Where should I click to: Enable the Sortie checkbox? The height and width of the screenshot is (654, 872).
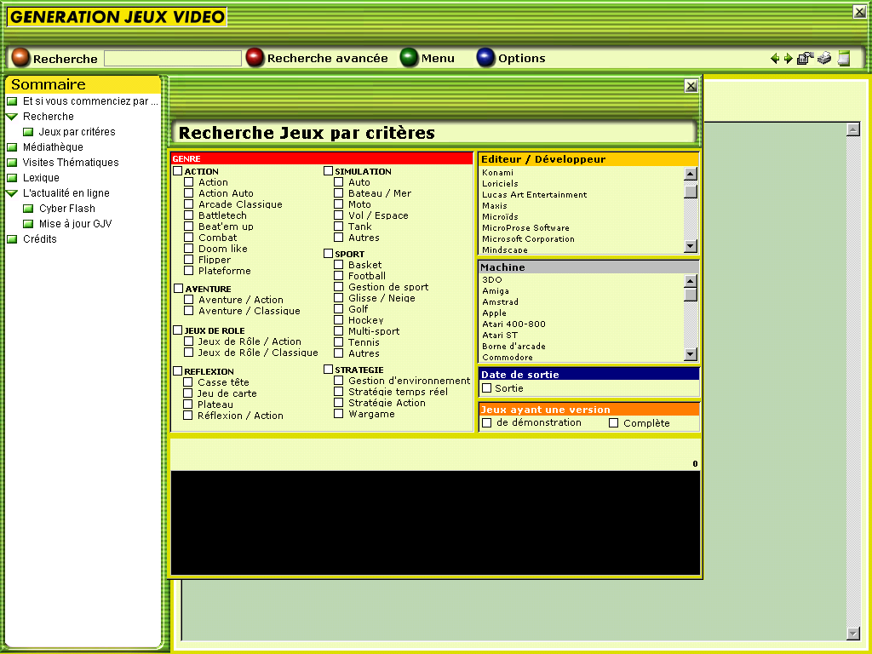tap(486, 388)
